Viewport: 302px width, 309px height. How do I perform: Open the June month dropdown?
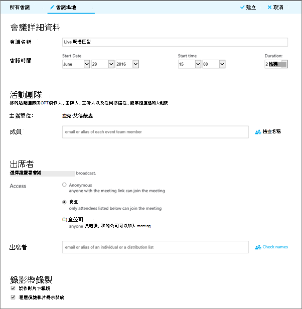pos(76,64)
